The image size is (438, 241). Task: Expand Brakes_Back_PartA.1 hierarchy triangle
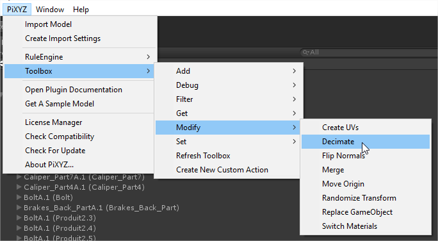(19, 208)
